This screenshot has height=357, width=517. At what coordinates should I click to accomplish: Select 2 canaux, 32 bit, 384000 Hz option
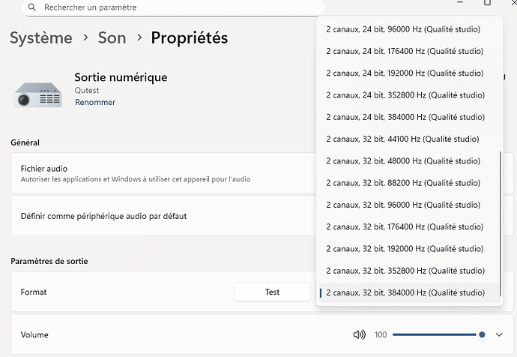click(405, 292)
